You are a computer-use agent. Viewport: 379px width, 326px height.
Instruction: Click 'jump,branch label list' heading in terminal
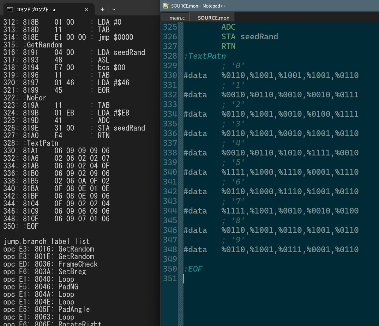[46, 242]
